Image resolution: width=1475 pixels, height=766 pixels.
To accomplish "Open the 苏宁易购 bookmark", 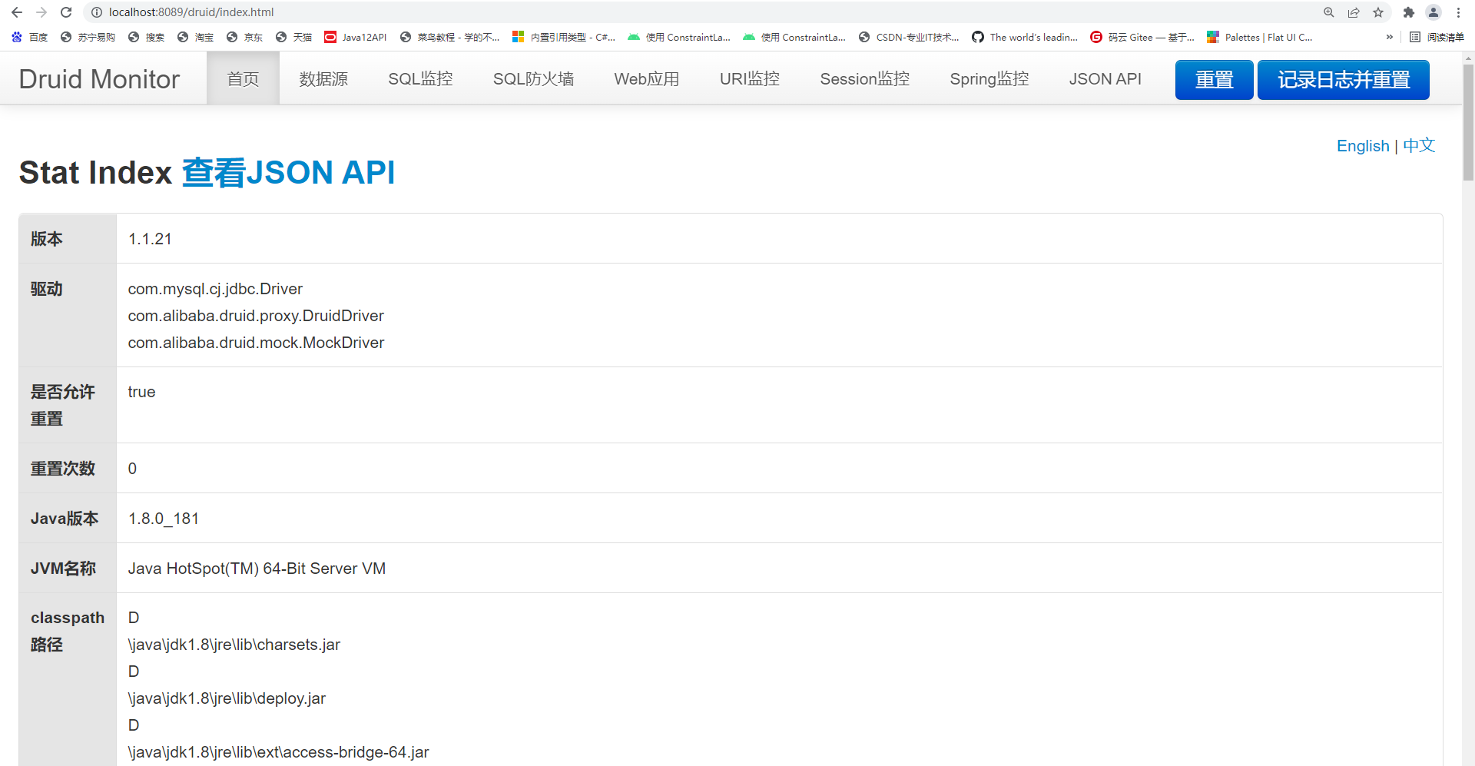I will point(88,37).
